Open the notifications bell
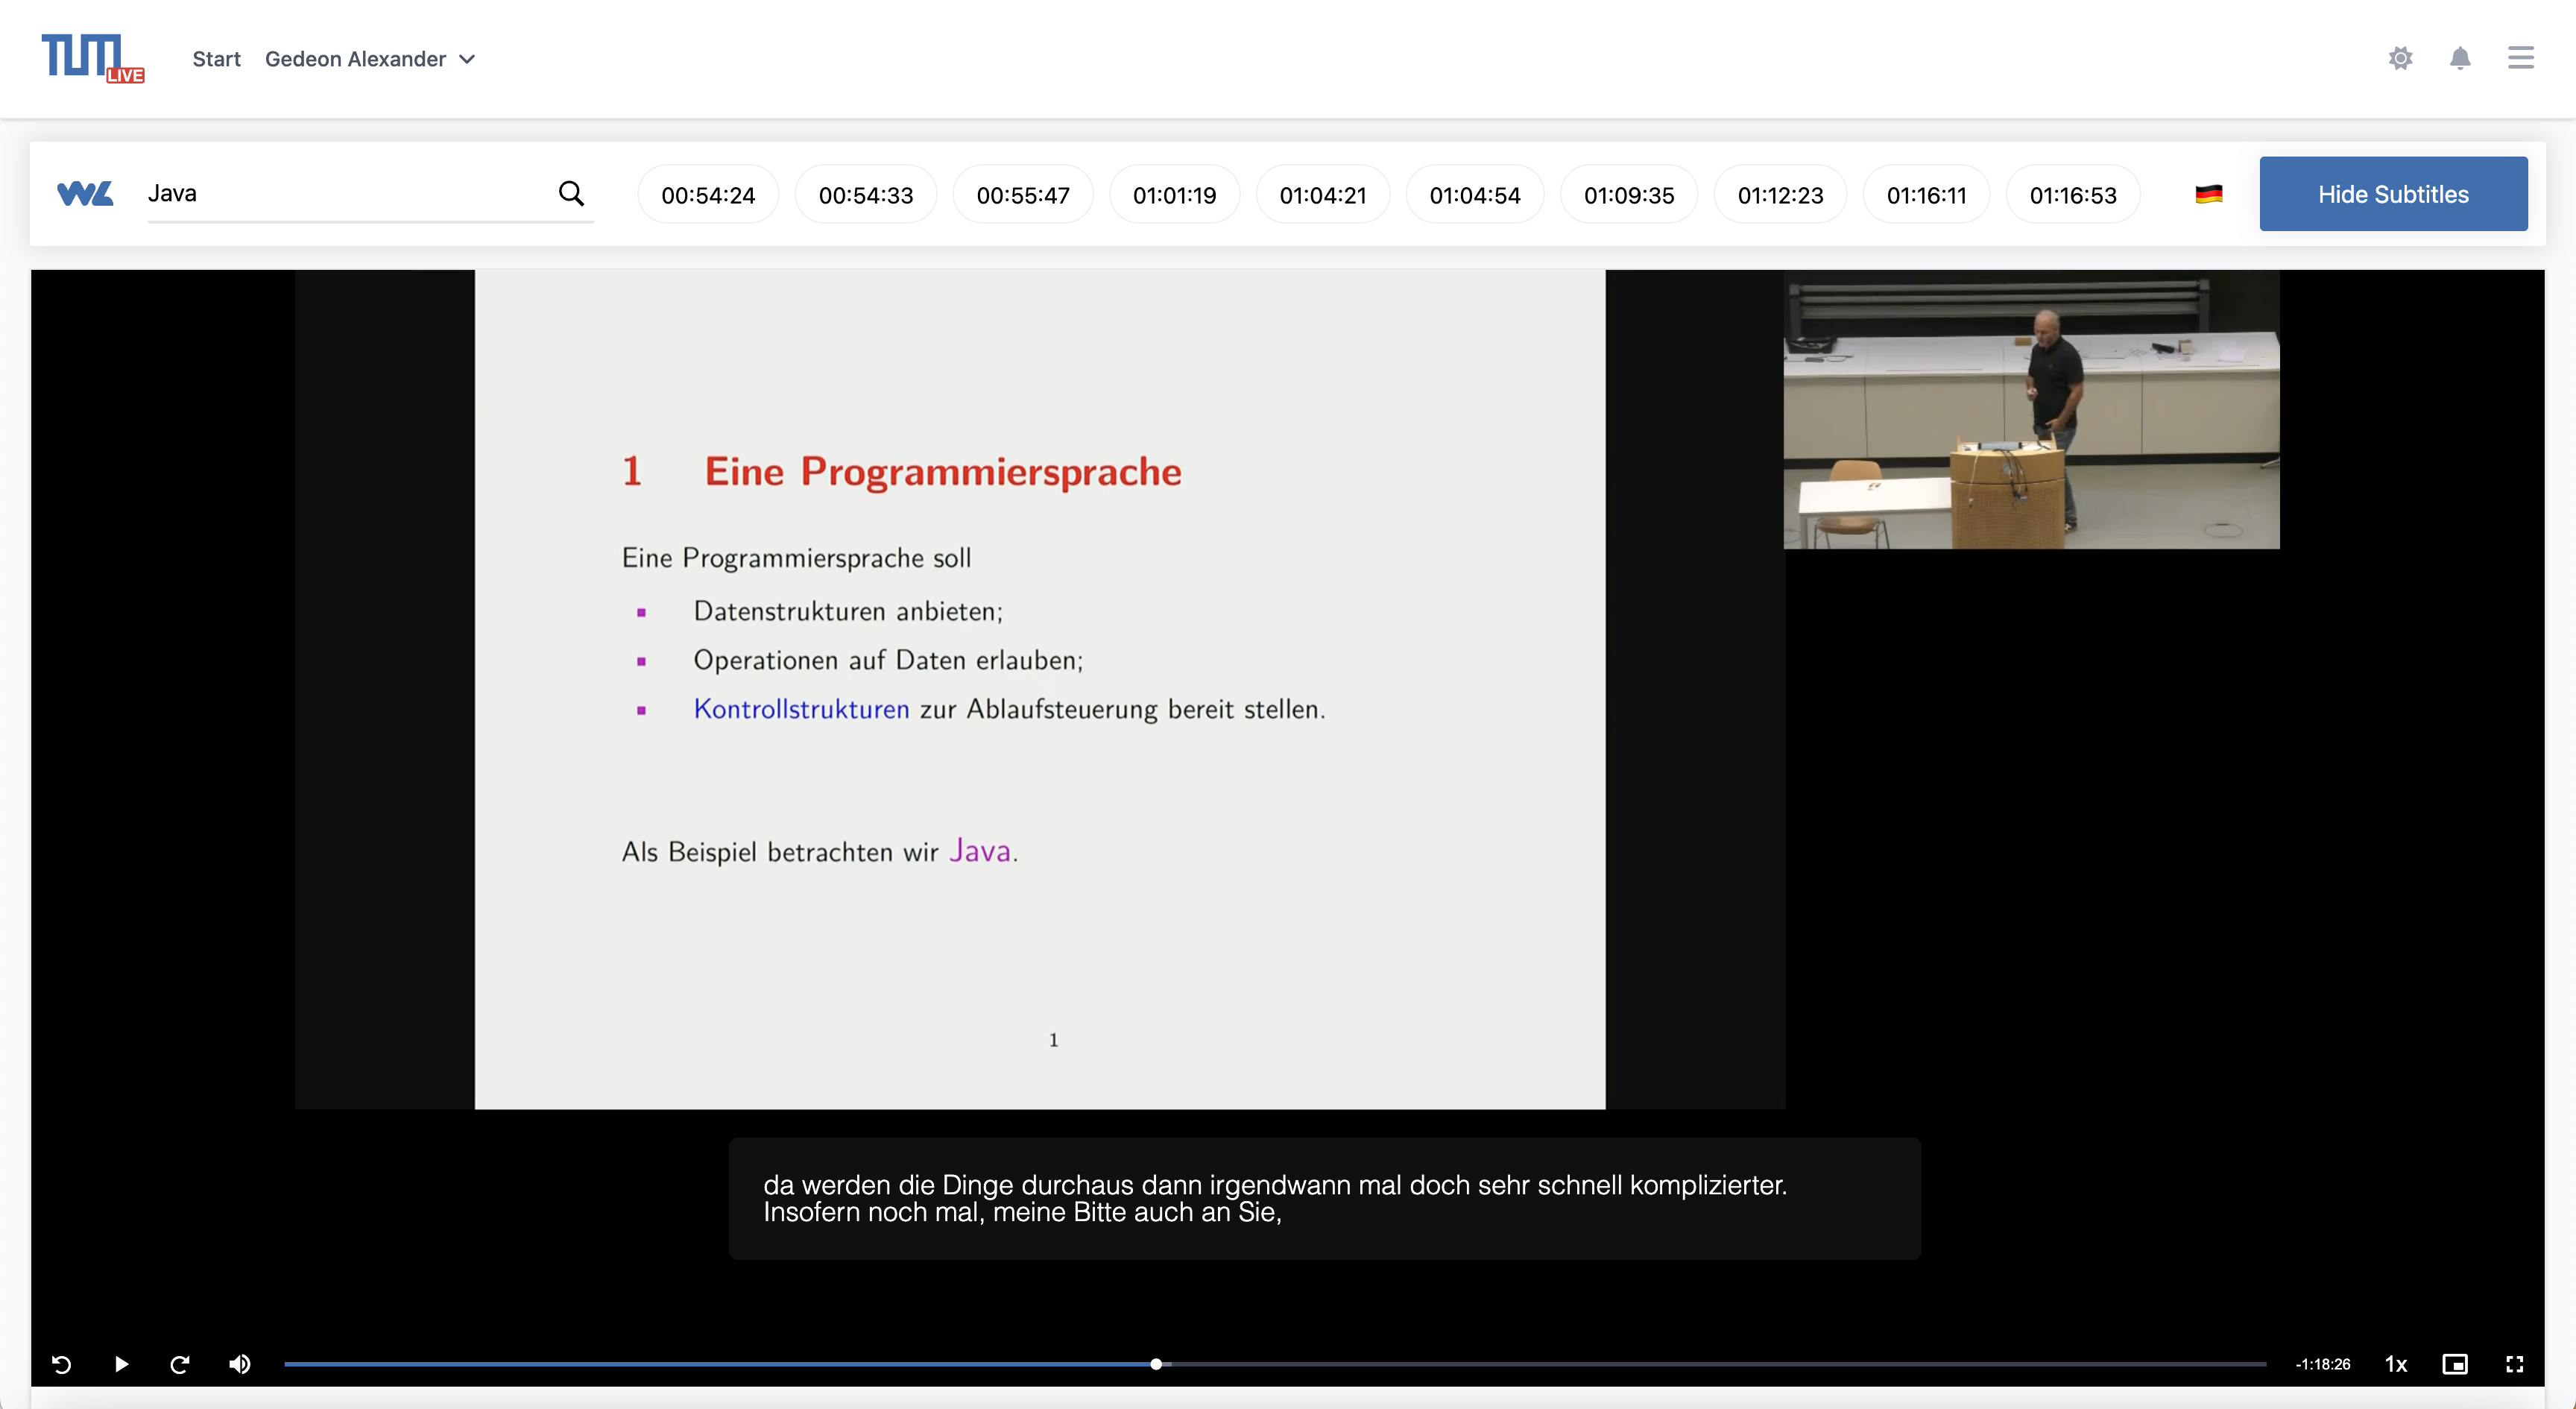Viewport: 2576px width, 1409px height. (2460, 58)
